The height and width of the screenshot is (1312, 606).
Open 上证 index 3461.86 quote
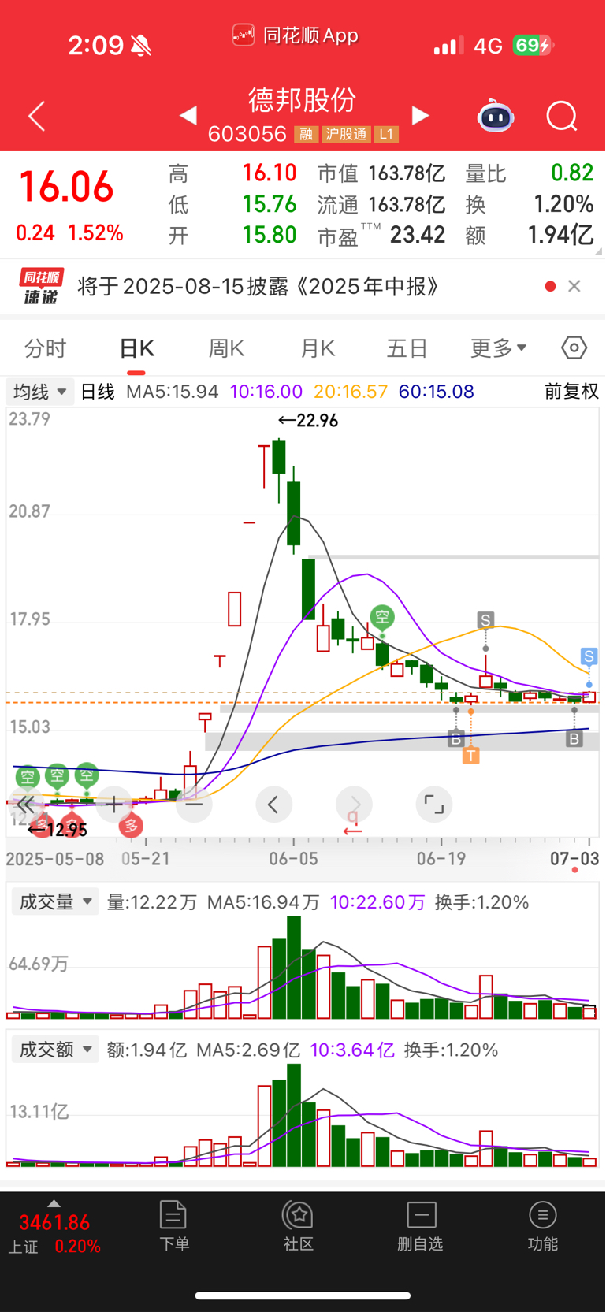(54, 1234)
